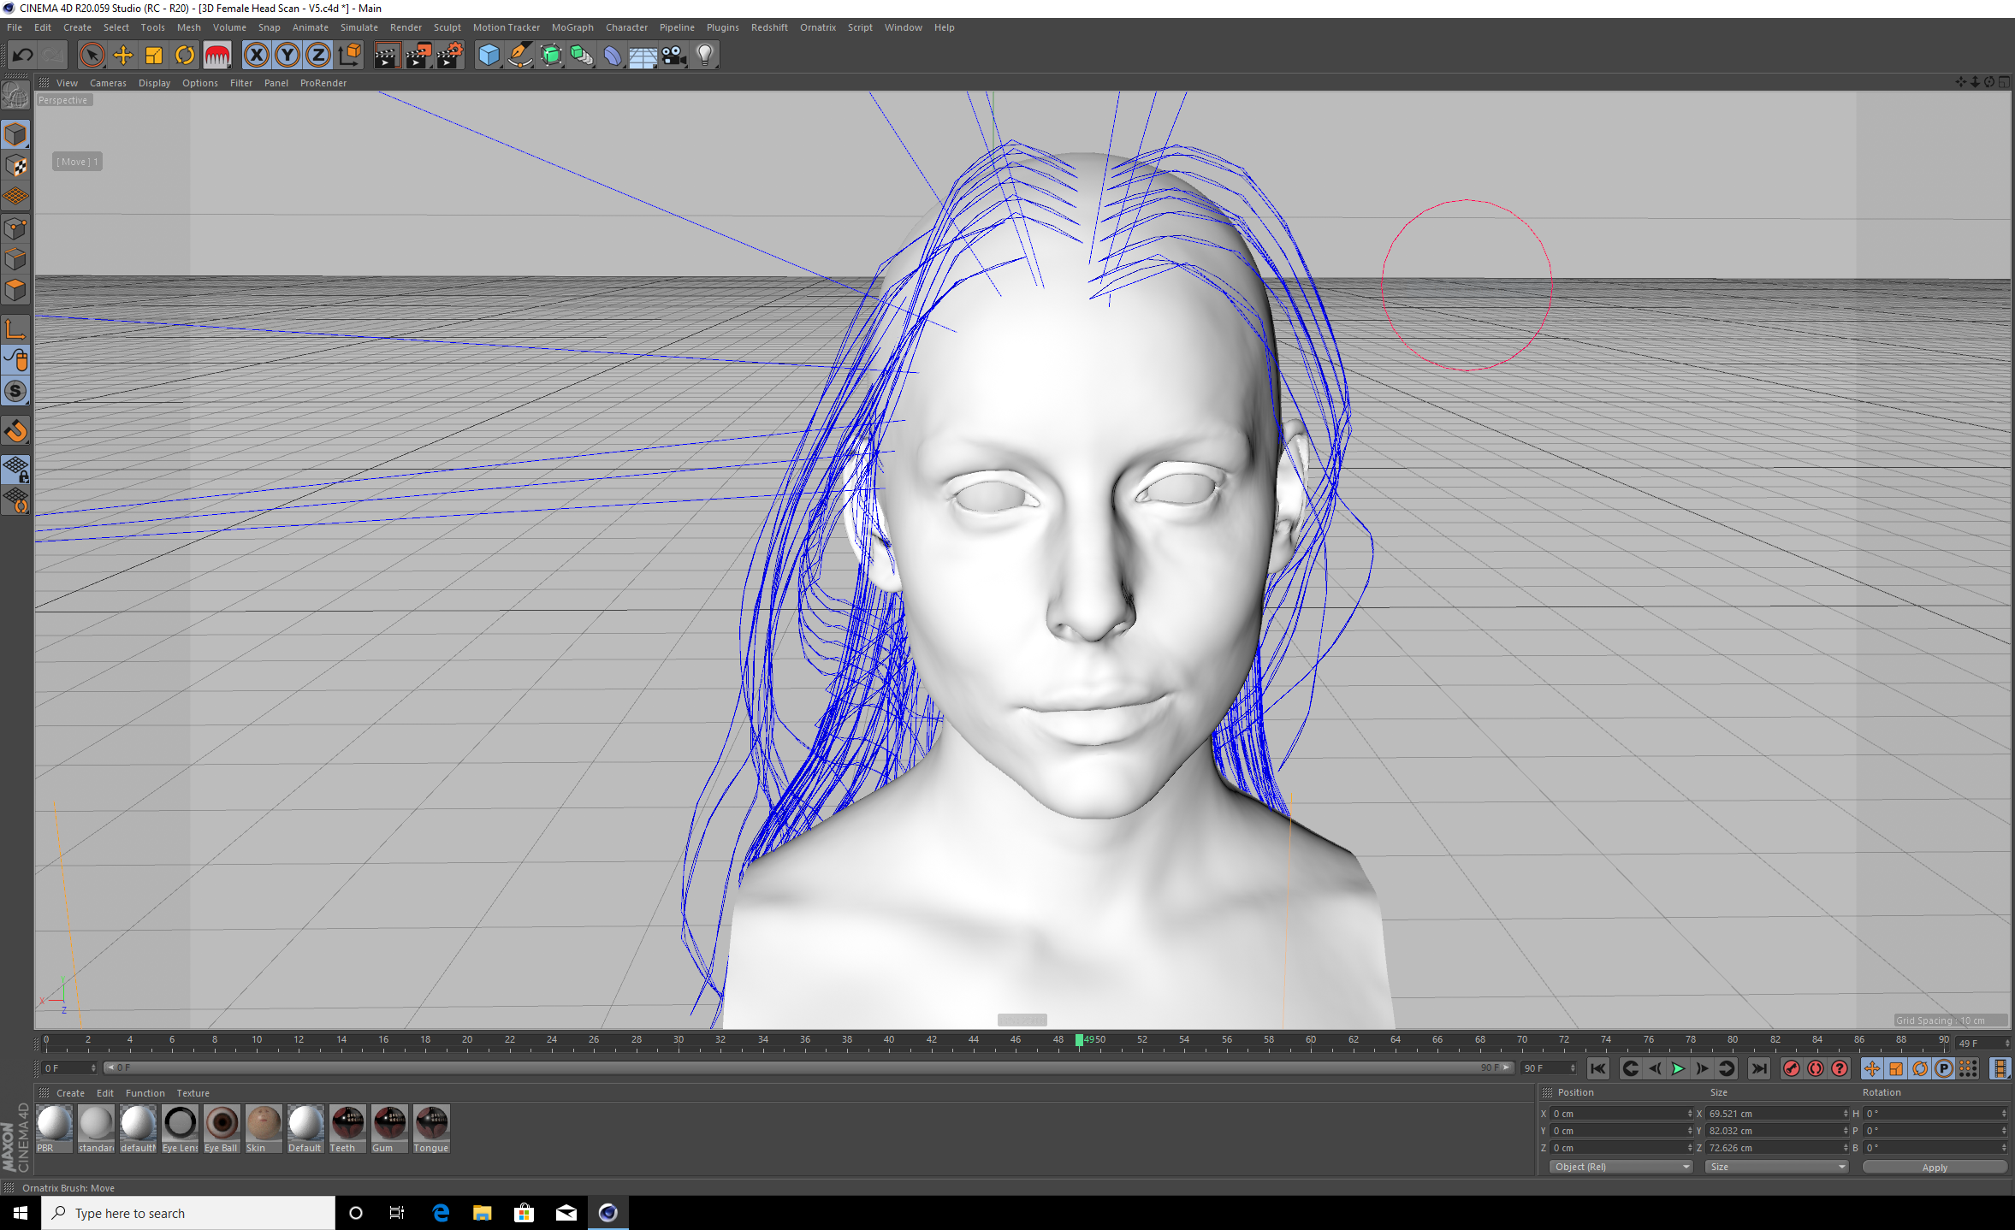Open the Size mode dropdown

1775,1167
